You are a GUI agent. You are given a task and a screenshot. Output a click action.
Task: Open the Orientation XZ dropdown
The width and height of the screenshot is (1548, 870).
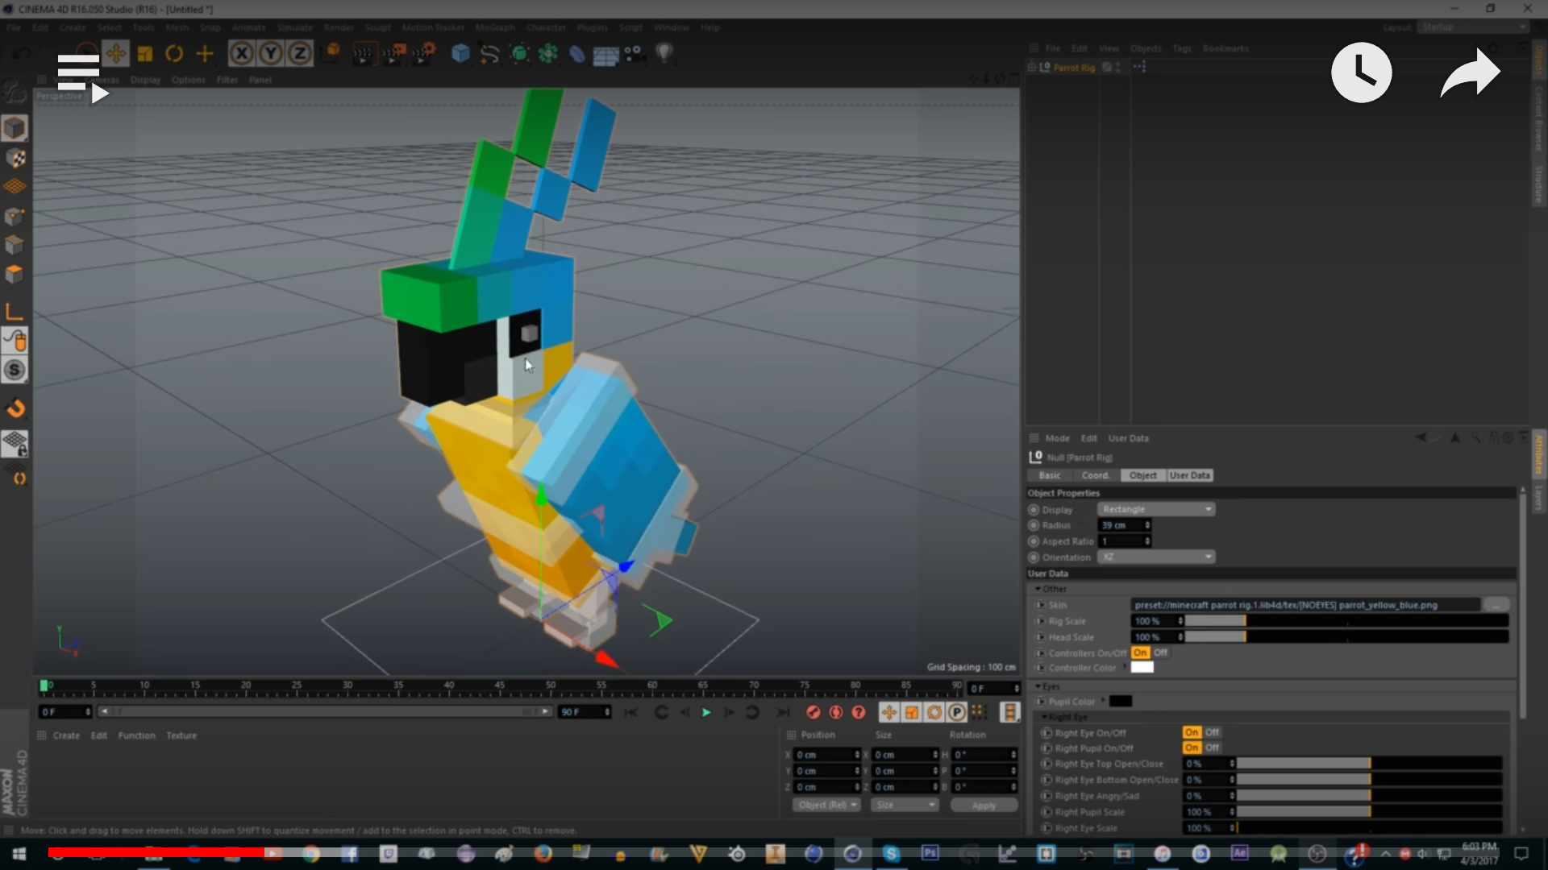(x=1156, y=557)
